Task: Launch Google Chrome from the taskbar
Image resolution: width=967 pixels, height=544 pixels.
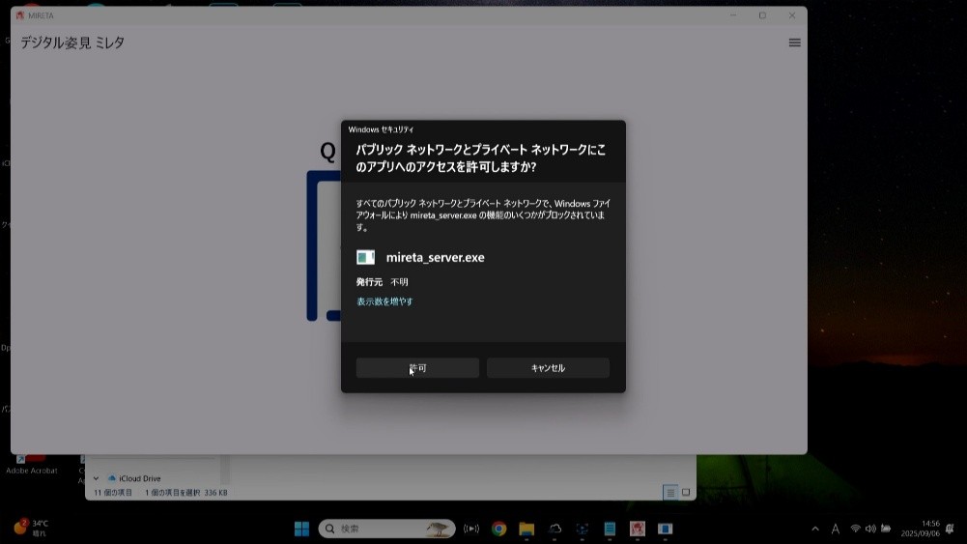Action: coord(498,529)
